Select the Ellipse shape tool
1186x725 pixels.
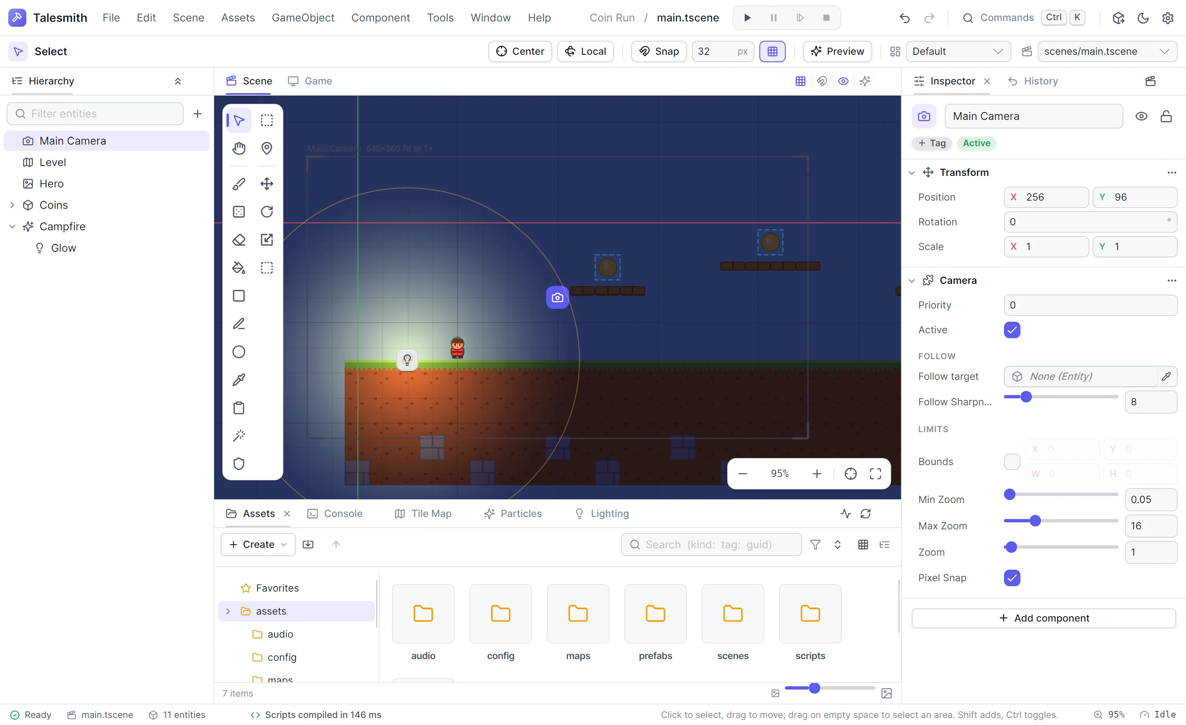[x=239, y=352]
